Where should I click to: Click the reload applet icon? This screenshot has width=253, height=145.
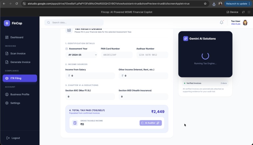(x=243, y=12)
